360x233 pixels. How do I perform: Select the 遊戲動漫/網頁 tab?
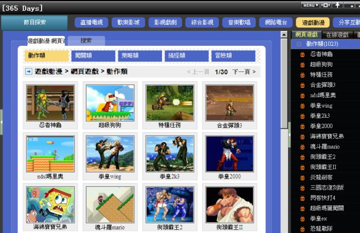pos(46,41)
